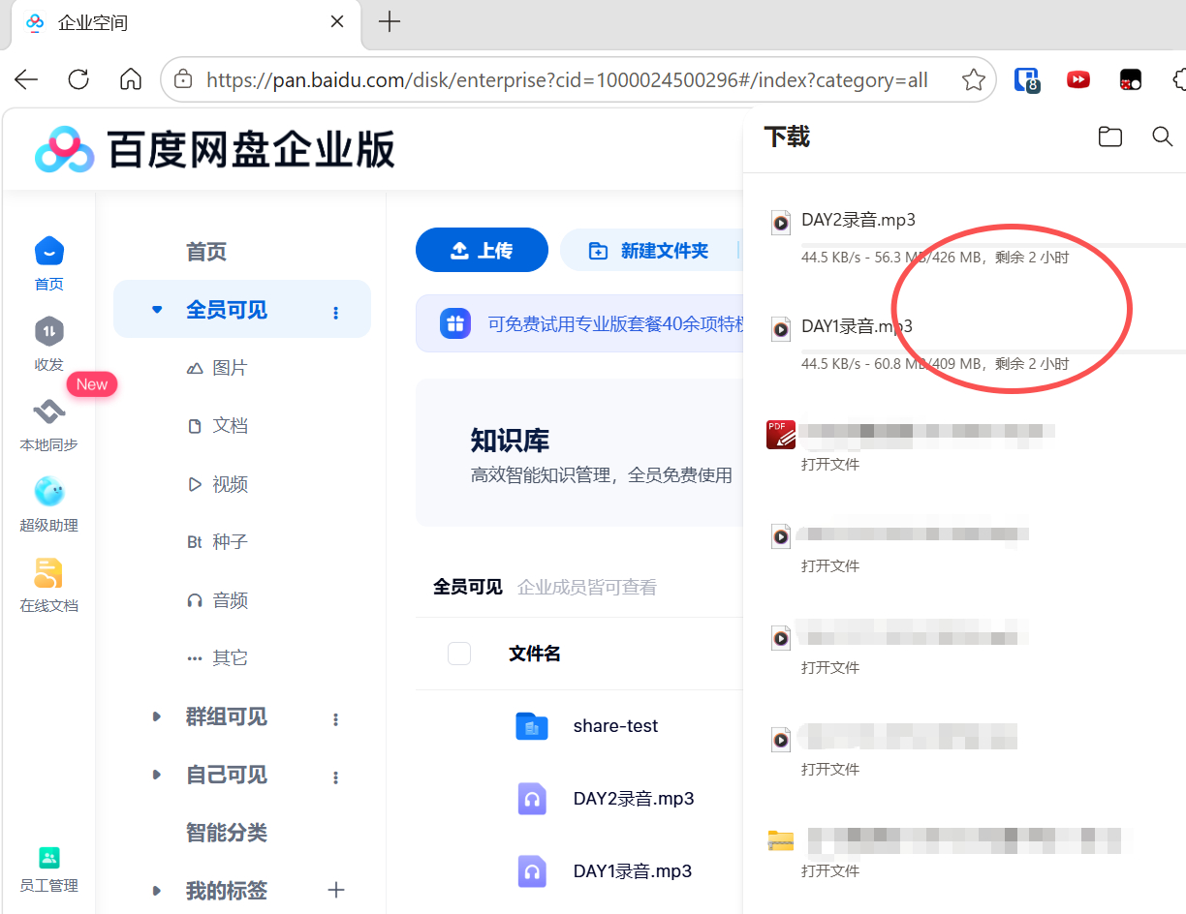The height and width of the screenshot is (914, 1186).
Task: Click the share-test folder icon
Action: 532,726
